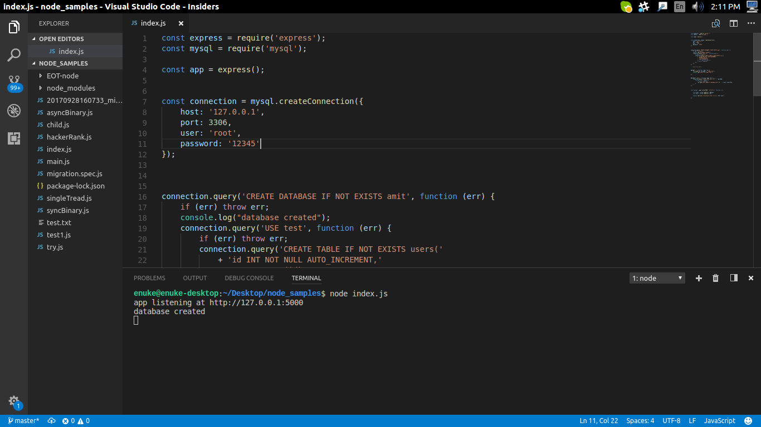
Task: Click the Manage gear icon
Action: point(14,401)
